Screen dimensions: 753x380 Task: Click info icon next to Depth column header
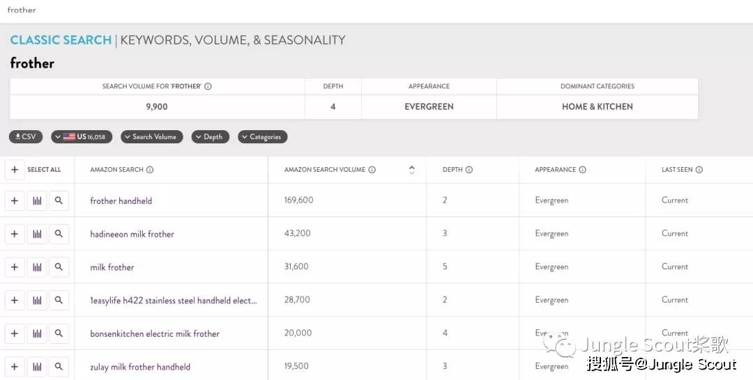tap(469, 170)
